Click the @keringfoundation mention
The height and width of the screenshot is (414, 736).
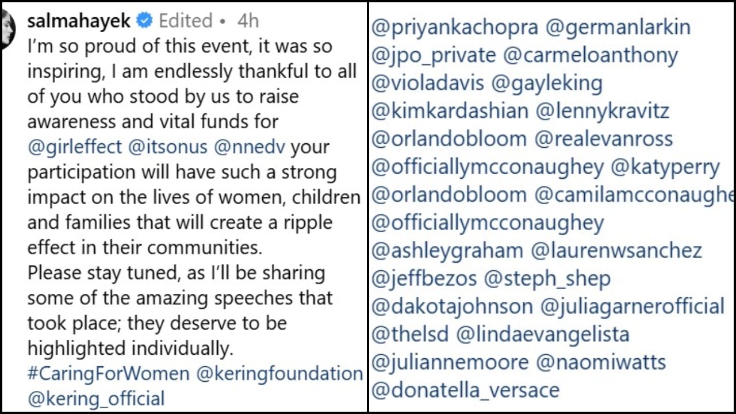tap(279, 374)
